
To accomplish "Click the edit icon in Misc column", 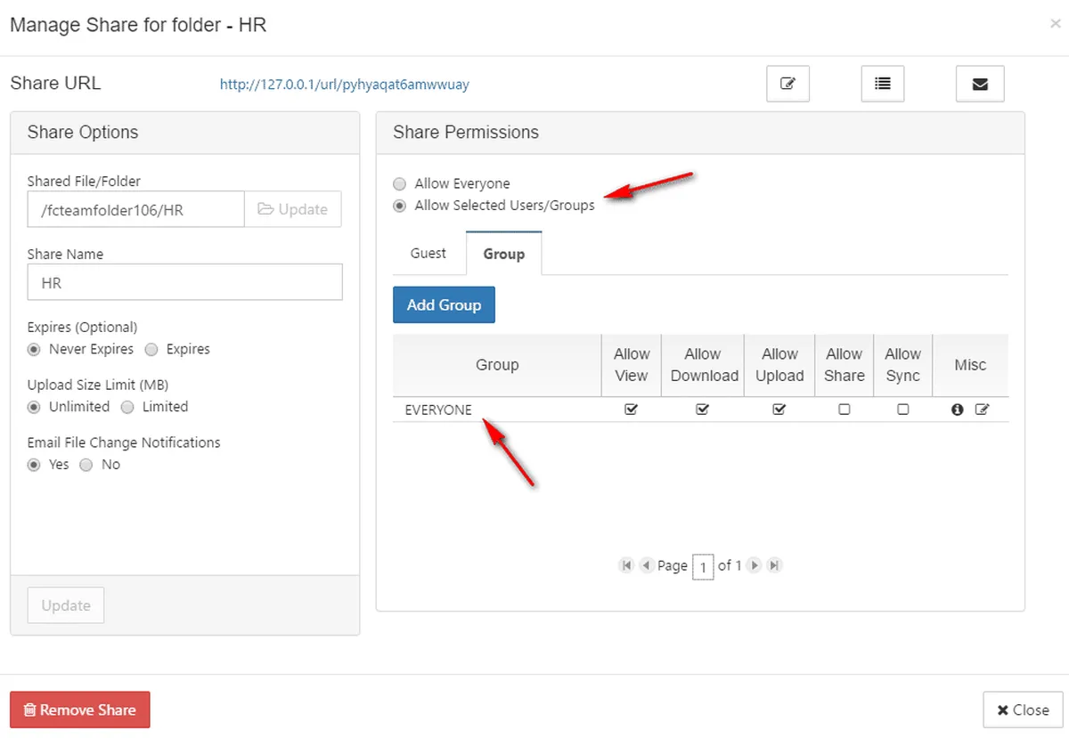I will click(x=982, y=410).
